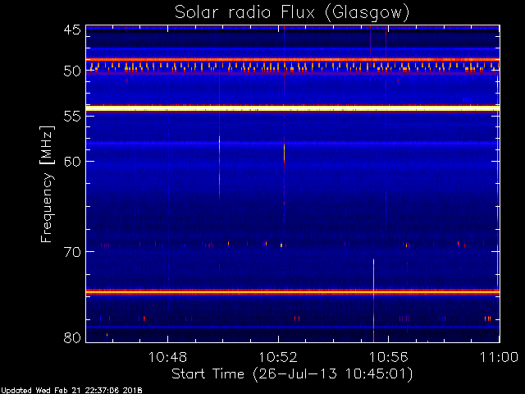The width and height of the screenshot is (525, 394).
Task: Click the 11:00 time tick label
Action: coord(499,357)
